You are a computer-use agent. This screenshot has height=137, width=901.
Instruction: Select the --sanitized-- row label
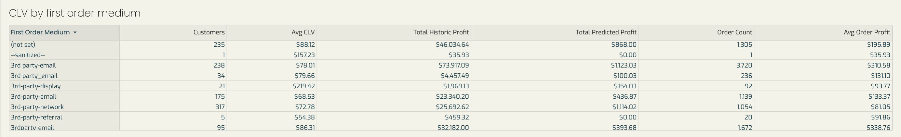point(28,55)
